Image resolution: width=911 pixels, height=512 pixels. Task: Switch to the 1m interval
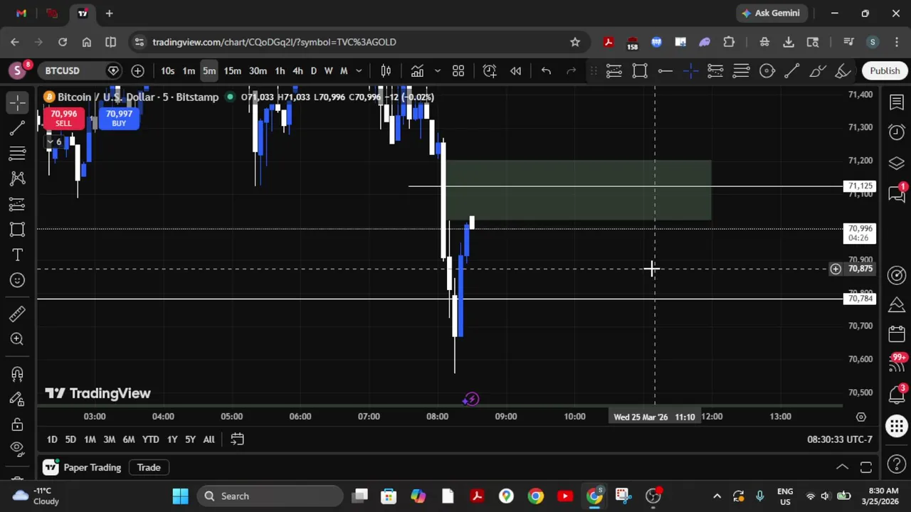point(189,70)
